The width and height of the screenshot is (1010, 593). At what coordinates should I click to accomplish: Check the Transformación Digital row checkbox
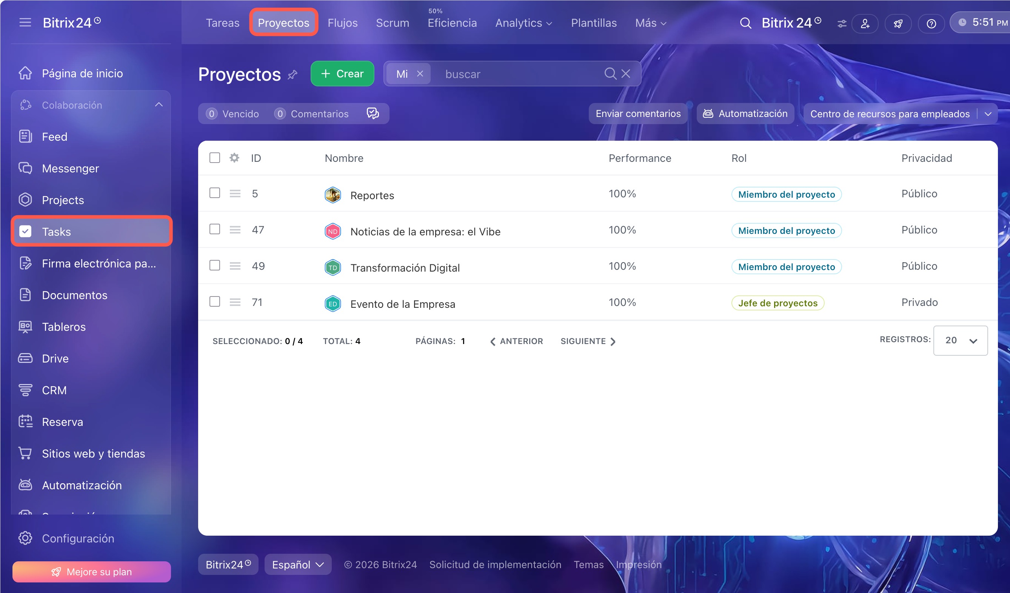[215, 265]
